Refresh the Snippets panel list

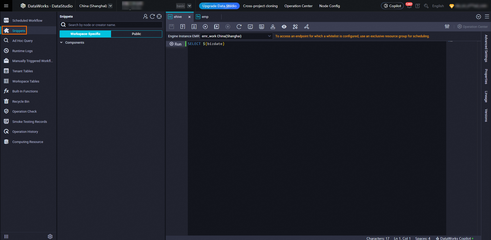[152, 17]
